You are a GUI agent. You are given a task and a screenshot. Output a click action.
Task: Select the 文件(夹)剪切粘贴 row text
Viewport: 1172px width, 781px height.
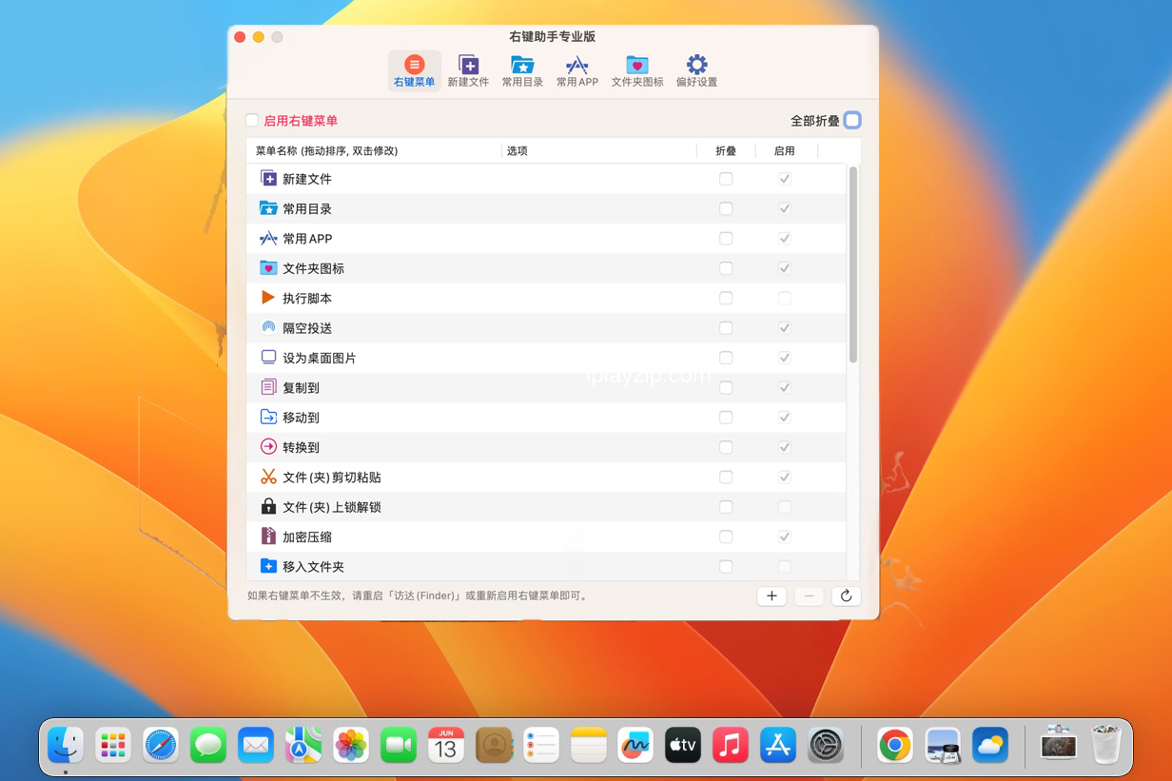point(332,478)
